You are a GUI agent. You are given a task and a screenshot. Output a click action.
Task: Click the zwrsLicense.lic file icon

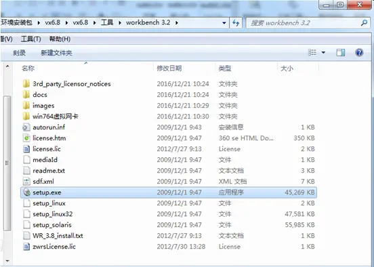[x=26, y=247]
